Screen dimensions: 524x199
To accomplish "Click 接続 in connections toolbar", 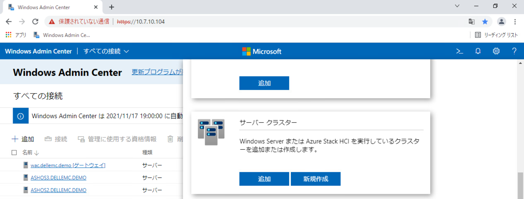I will point(56,139).
